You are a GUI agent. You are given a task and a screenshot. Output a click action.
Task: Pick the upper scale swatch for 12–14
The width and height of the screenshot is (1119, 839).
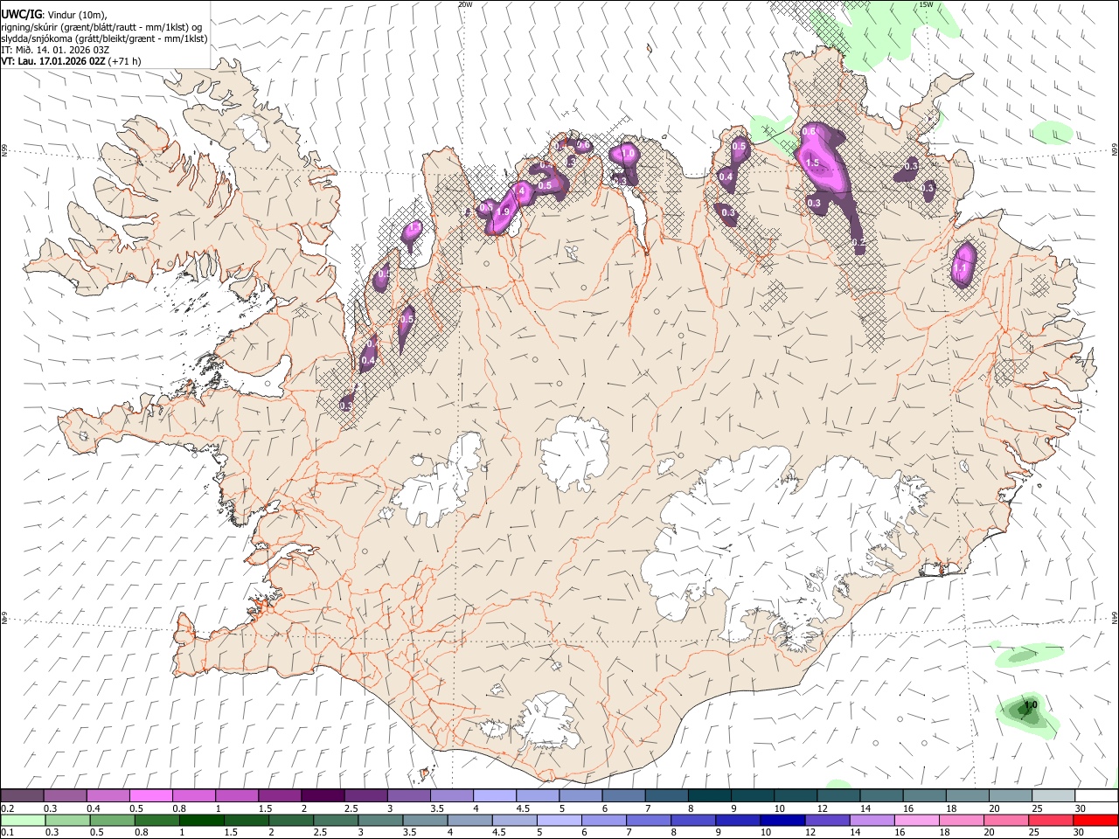coord(838,795)
